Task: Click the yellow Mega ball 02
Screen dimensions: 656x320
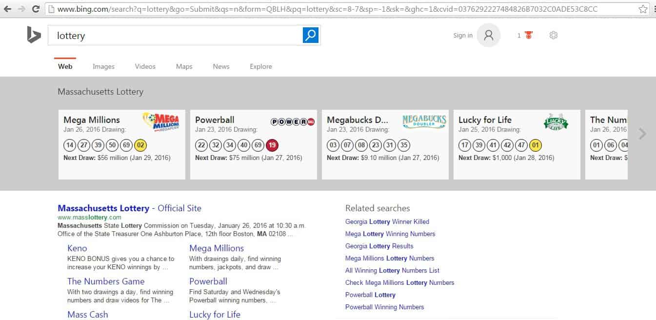Action: [140, 145]
